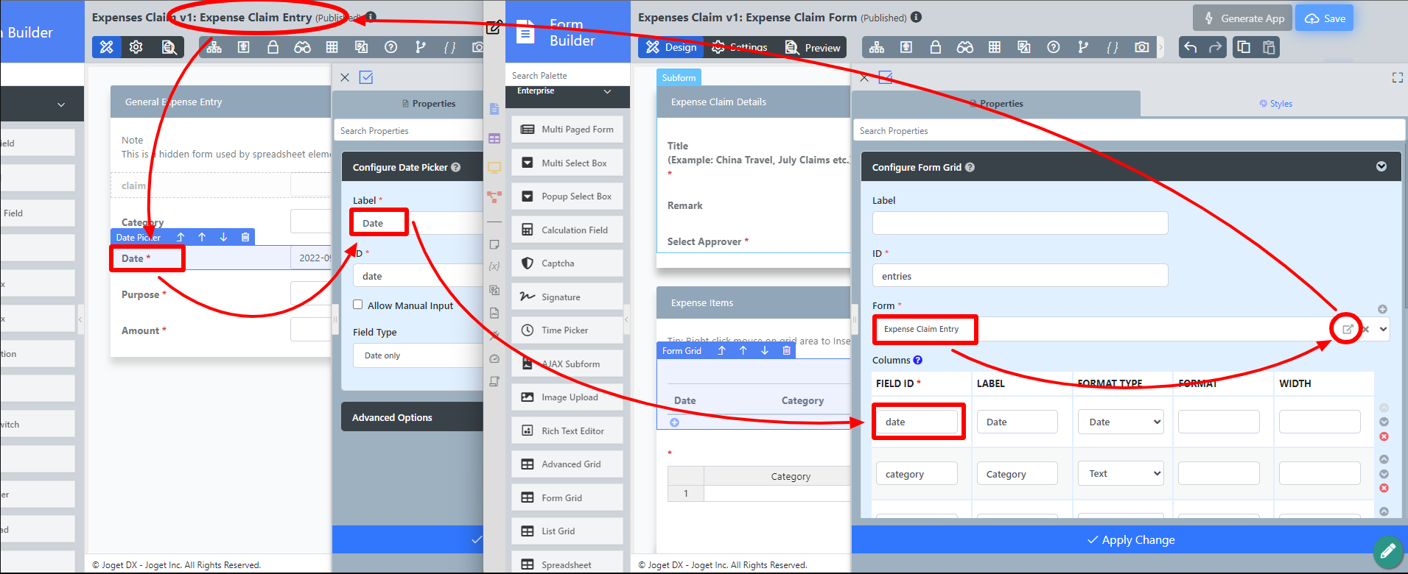Expand the properties panel to fullscreen
This screenshot has width=1408, height=574.
1397,77
